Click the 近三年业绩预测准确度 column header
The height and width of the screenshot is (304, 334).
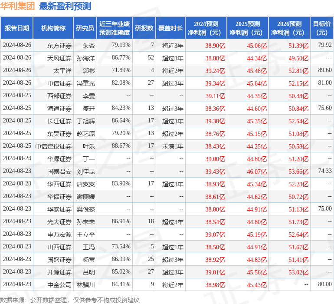click(x=115, y=28)
